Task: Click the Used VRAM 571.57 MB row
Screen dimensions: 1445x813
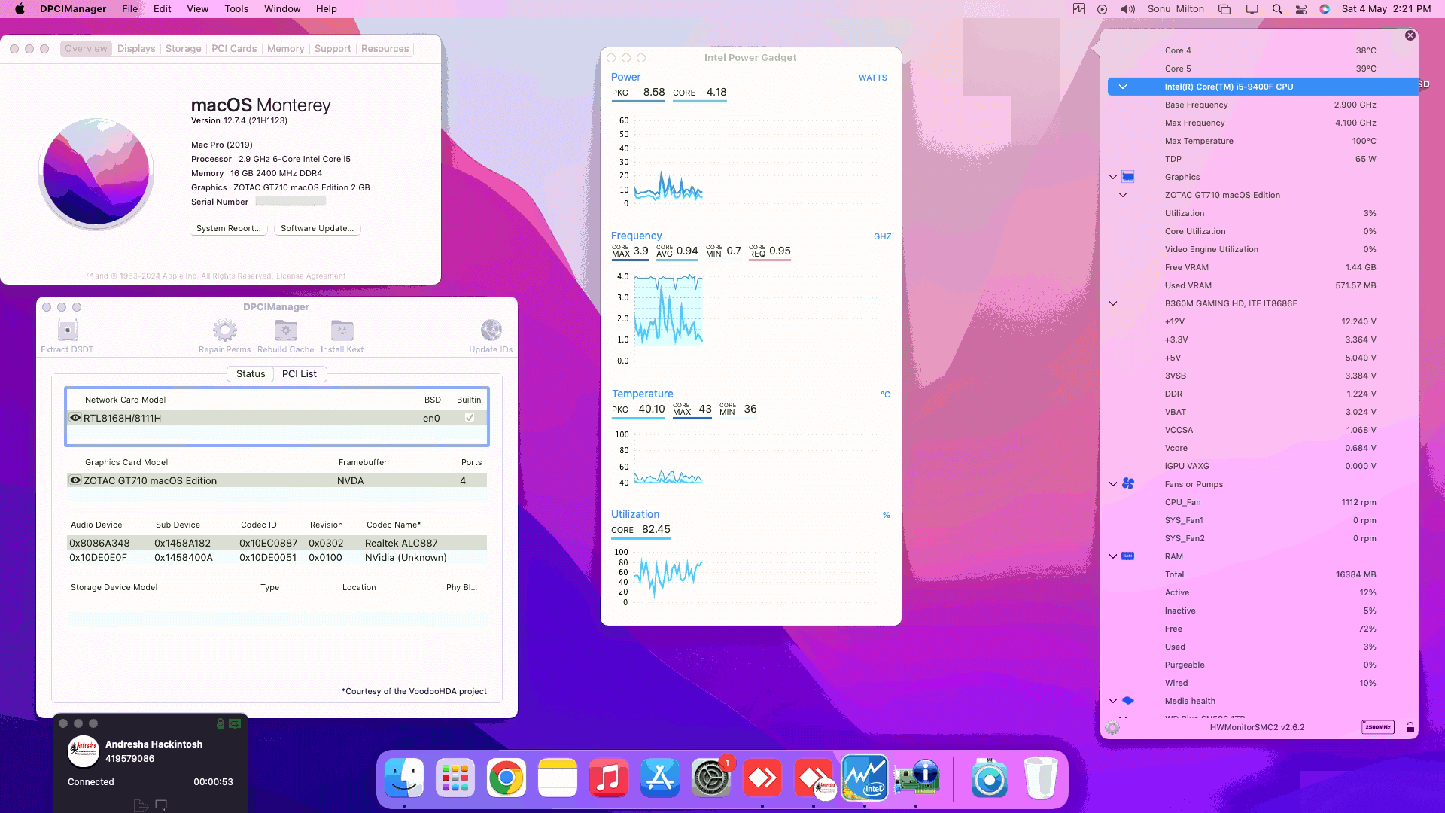Action: pos(1262,285)
